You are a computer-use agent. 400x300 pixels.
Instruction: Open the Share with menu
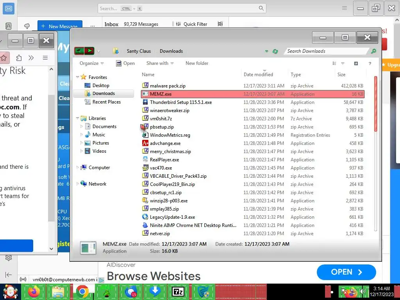coord(160,63)
